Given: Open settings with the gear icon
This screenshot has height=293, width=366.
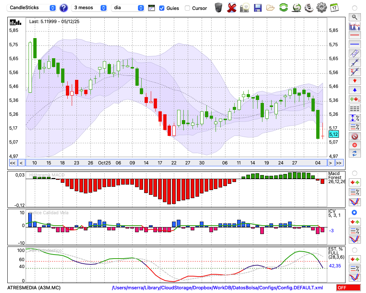Looking at the screenshot, I should pyautogui.click(x=322, y=8).
